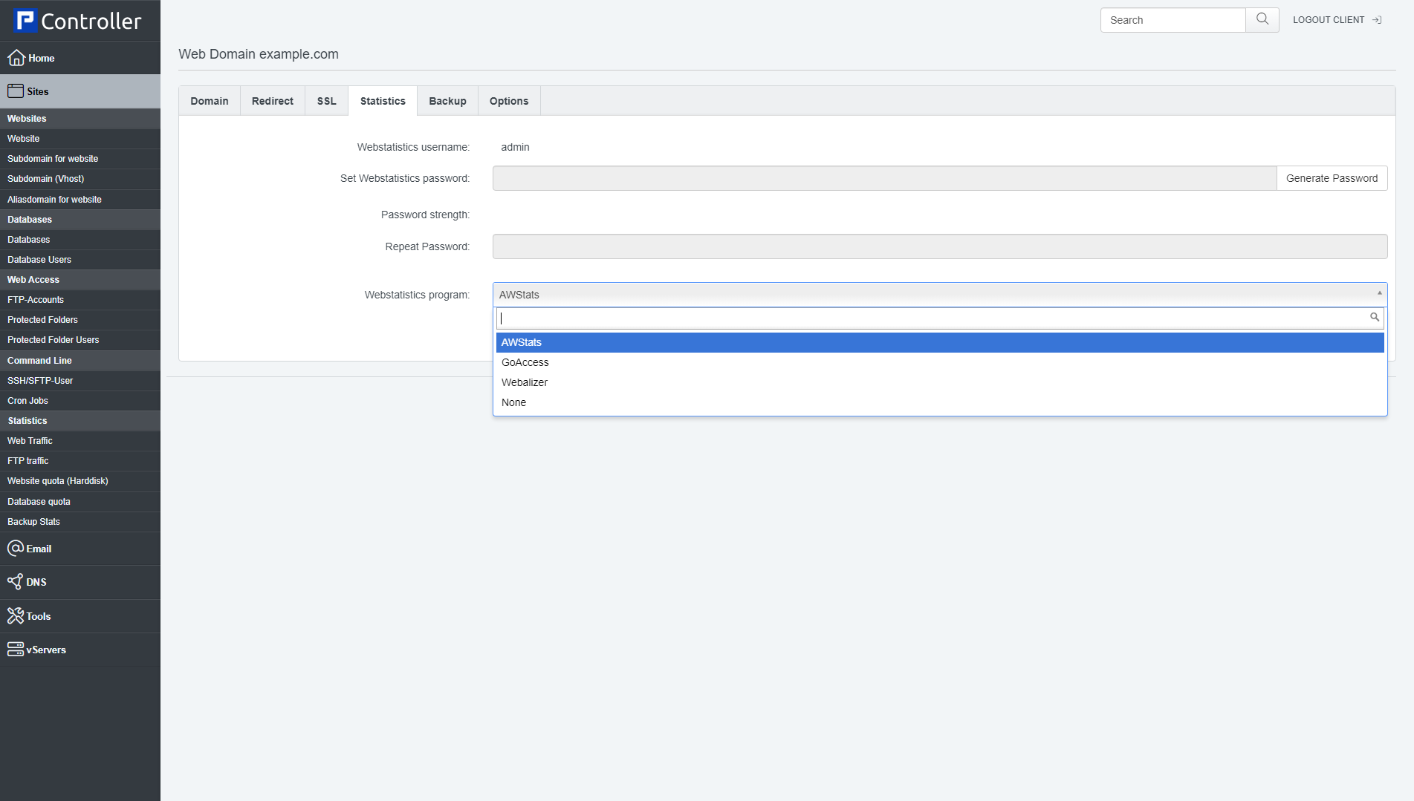1414x801 pixels.
Task: Click the dropdown filter search box
Action: tap(933, 318)
